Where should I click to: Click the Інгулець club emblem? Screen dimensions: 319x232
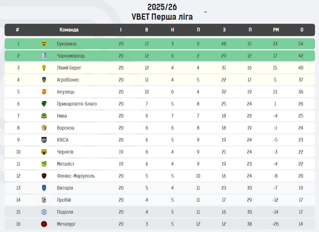(x=44, y=92)
